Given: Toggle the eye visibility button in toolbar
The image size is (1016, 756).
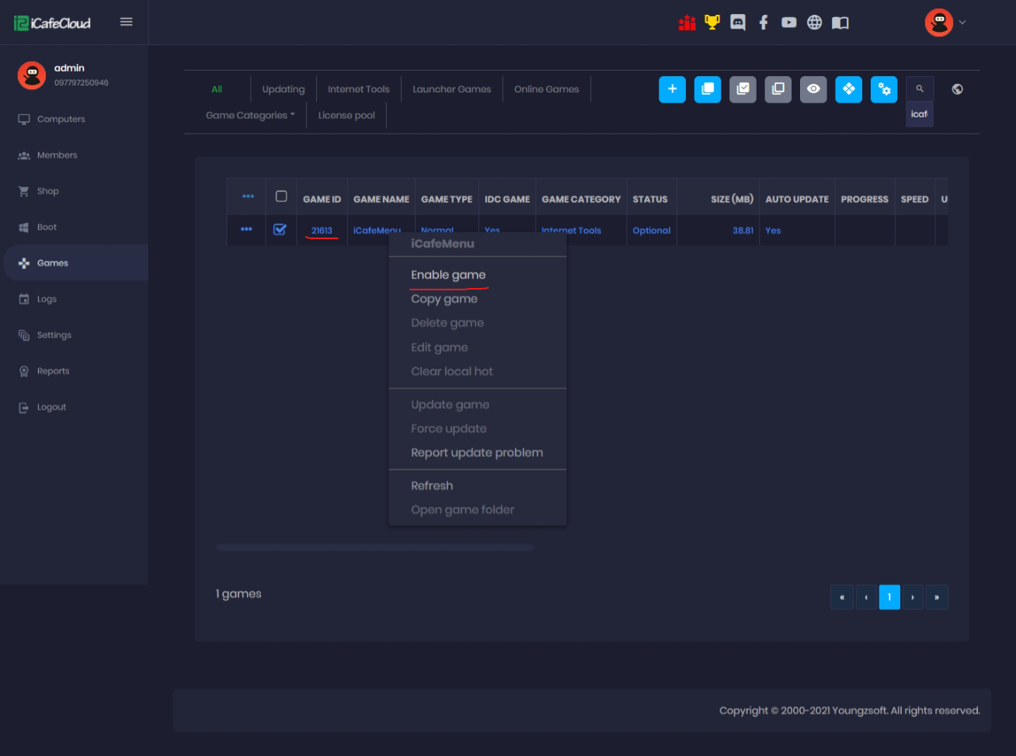Looking at the screenshot, I should coord(813,89).
